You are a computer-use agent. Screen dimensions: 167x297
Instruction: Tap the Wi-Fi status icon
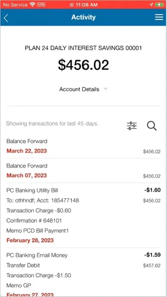point(33,5)
